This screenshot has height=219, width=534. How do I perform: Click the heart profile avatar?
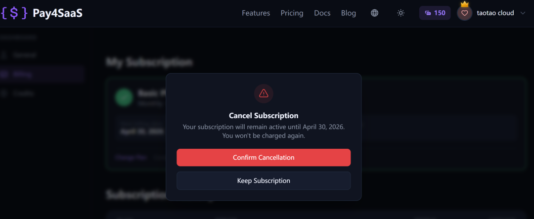(x=464, y=13)
